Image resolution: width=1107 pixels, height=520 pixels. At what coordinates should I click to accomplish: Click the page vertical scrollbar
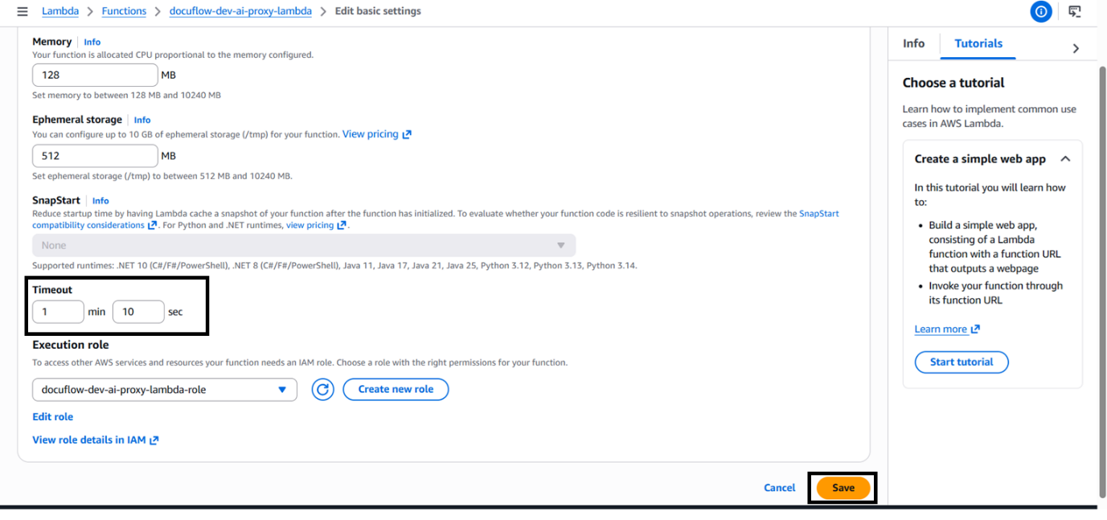coord(1102,281)
